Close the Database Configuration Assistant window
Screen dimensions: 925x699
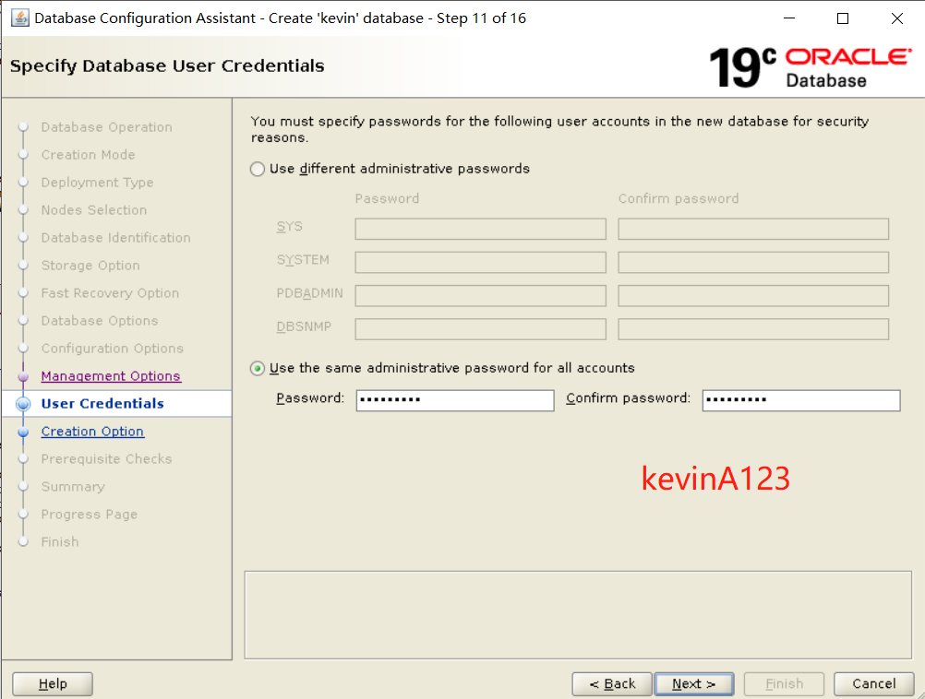[897, 18]
